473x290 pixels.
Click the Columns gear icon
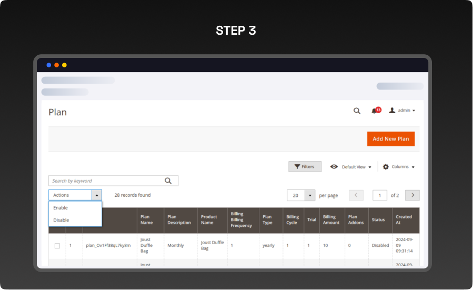pyautogui.click(x=386, y=167)
